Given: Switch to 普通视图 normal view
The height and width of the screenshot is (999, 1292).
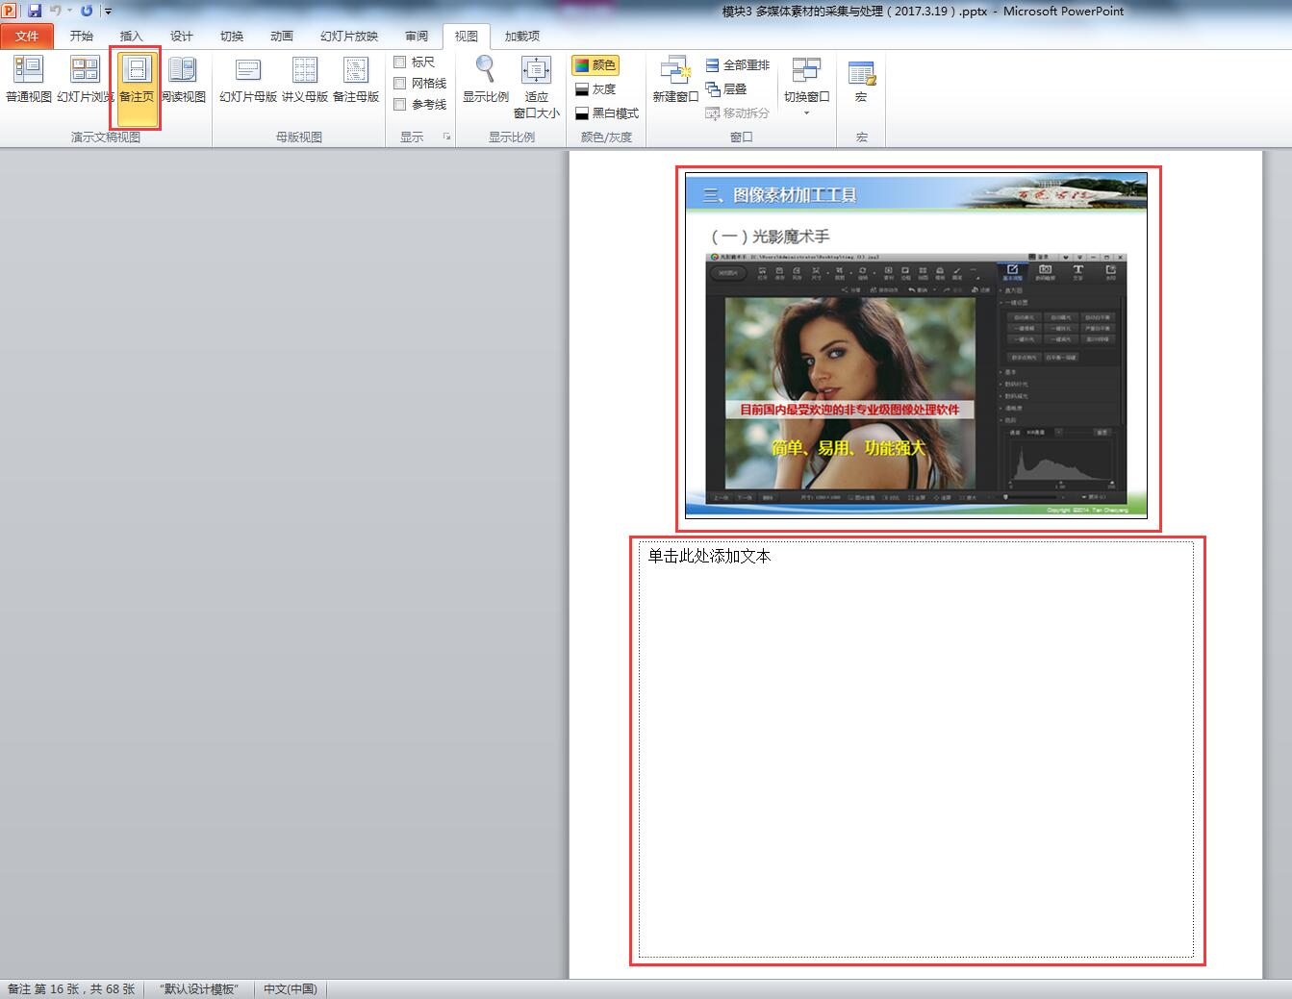Looking at the screenshot, I should point(28,79).
